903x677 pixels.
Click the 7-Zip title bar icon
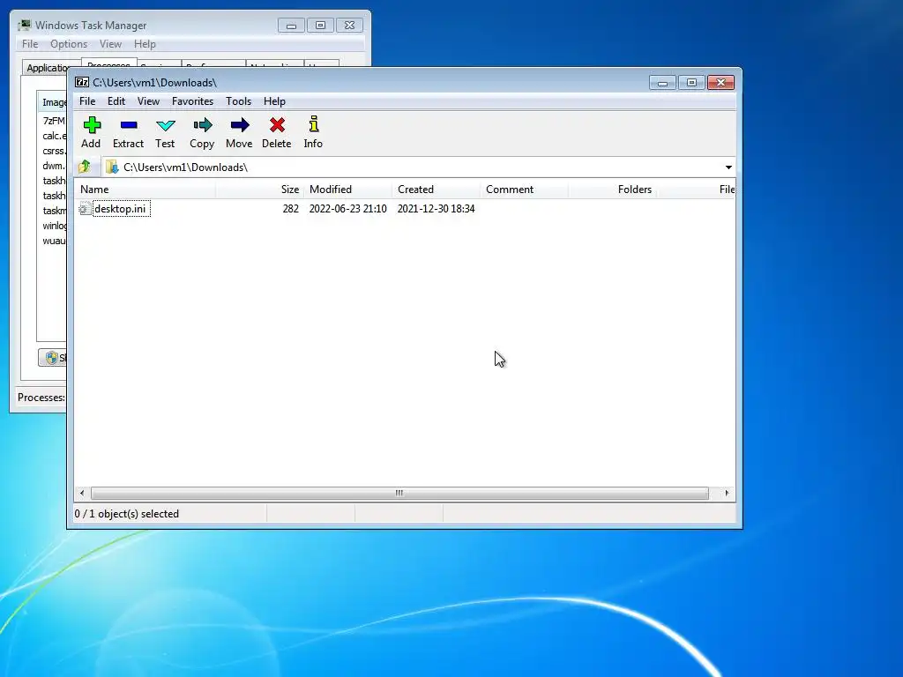[82, 82]
